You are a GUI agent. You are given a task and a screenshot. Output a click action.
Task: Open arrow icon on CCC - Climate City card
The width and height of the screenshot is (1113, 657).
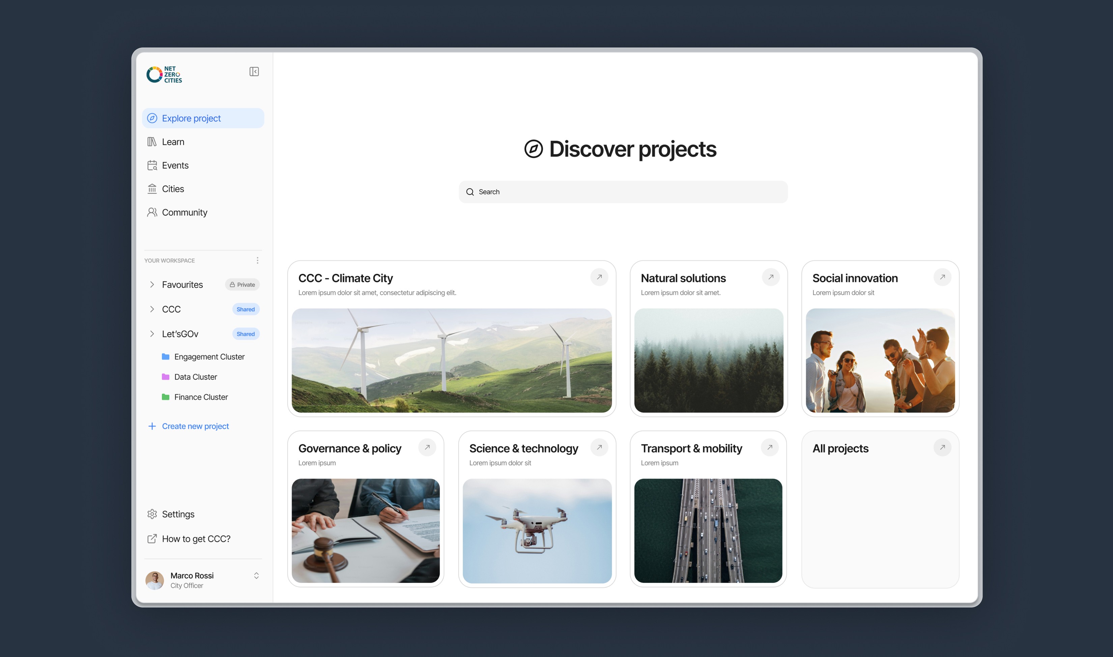[x=599, y=277]
